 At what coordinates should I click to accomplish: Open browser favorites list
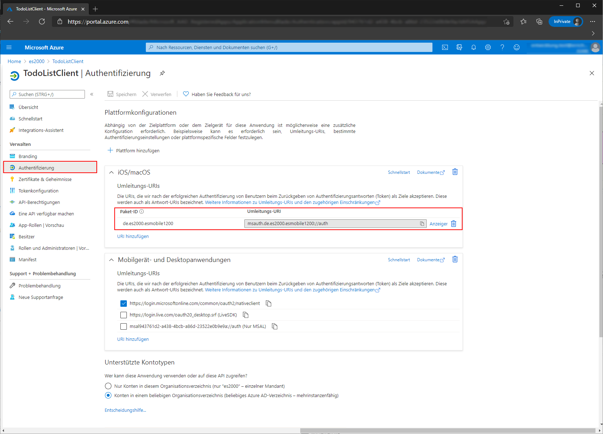click(x=523, y=22)
